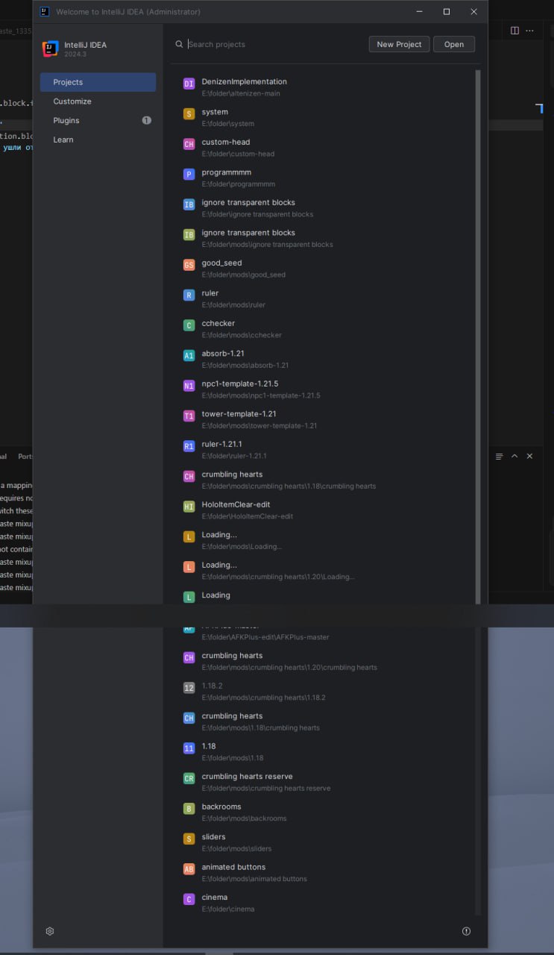
Task: Click the crumbling hearts reserve CR icon
Action: [189, 778]
